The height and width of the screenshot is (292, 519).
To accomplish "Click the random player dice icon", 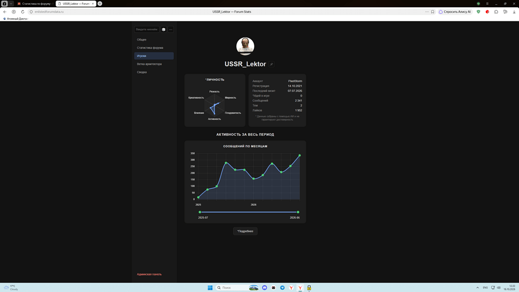I will (x=163, y=30).
